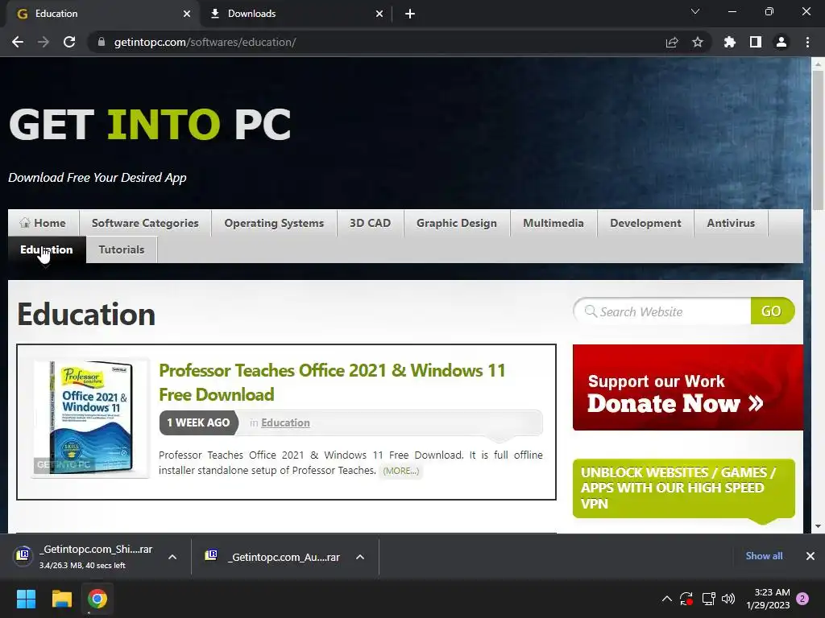825x618 pixels.
Task: Go back with the browser back arrow
Action: click(x=18, y=42)
